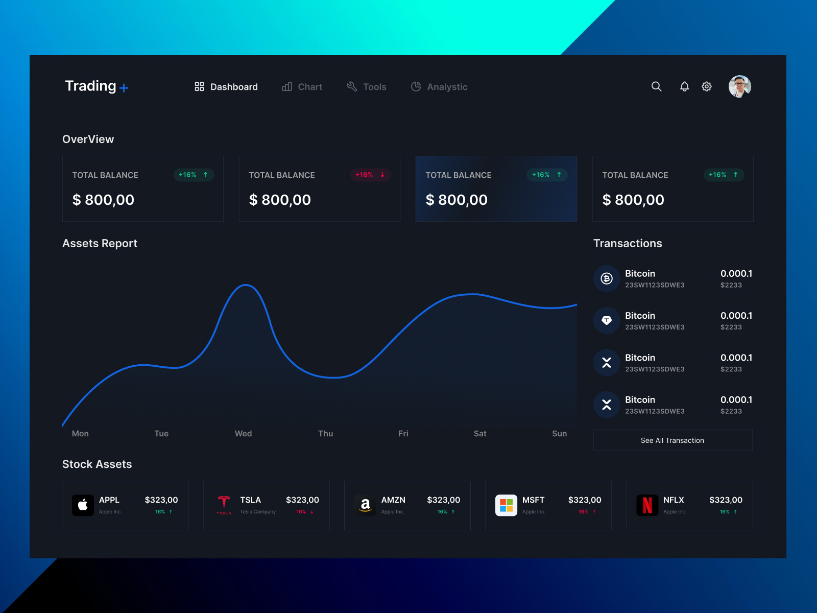Click the Amazon icon on AMZN card
This screenshot has width=817, height=613.
point(365,505)
